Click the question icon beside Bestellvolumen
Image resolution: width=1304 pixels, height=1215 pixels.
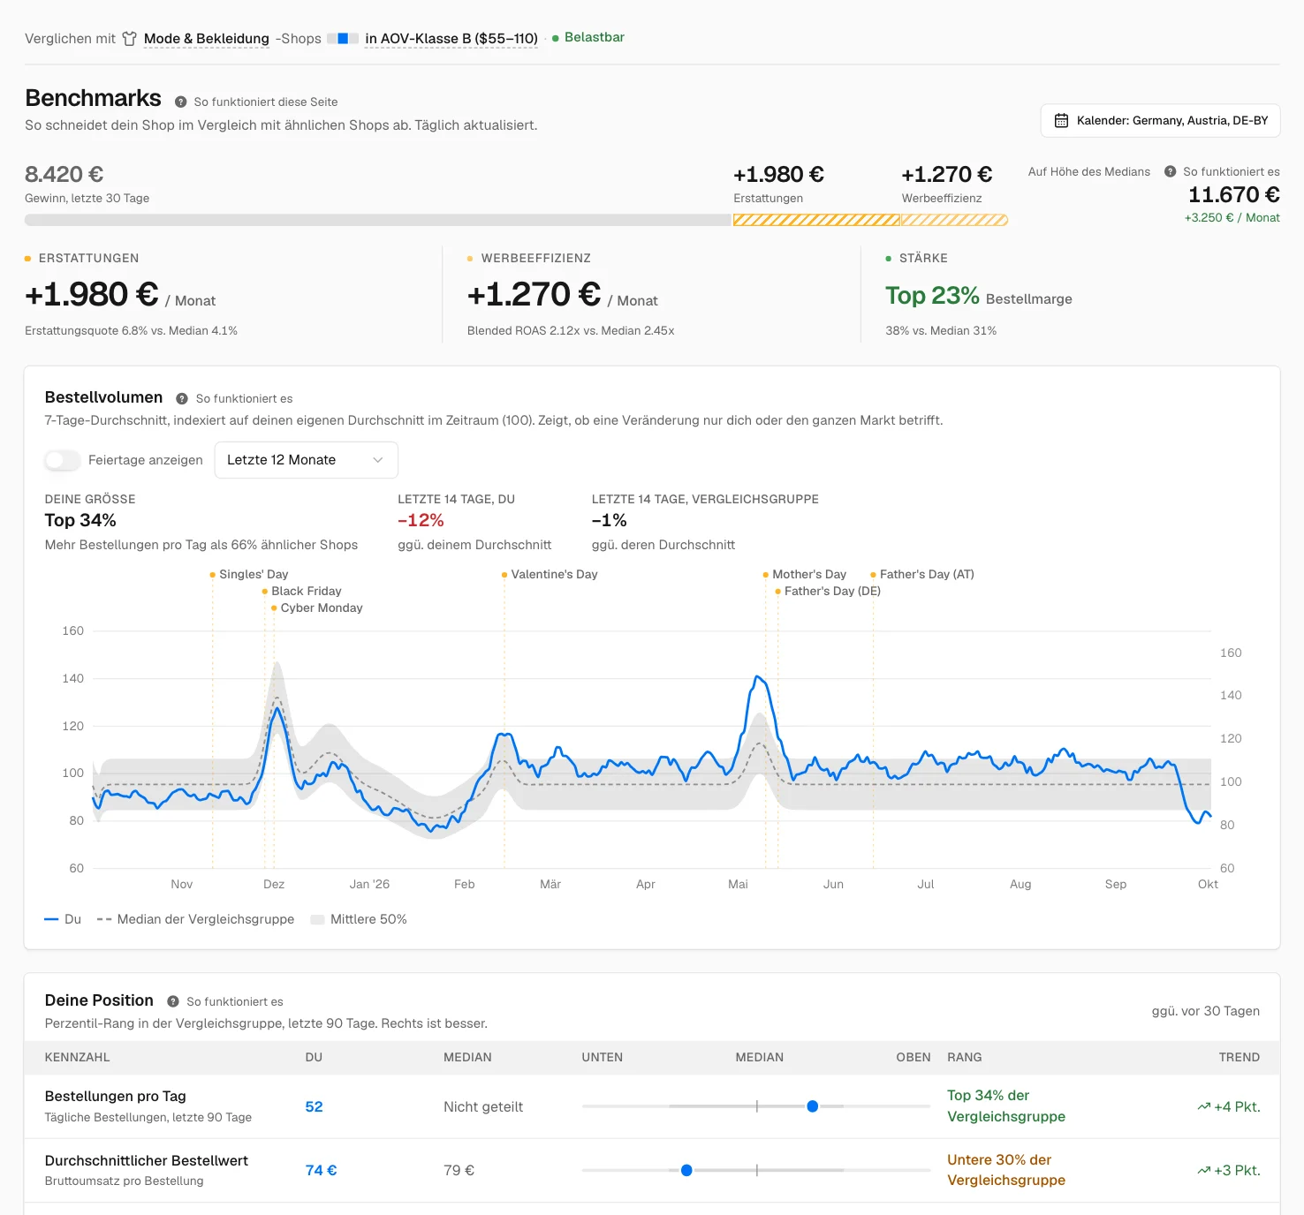tap(182, 398)
